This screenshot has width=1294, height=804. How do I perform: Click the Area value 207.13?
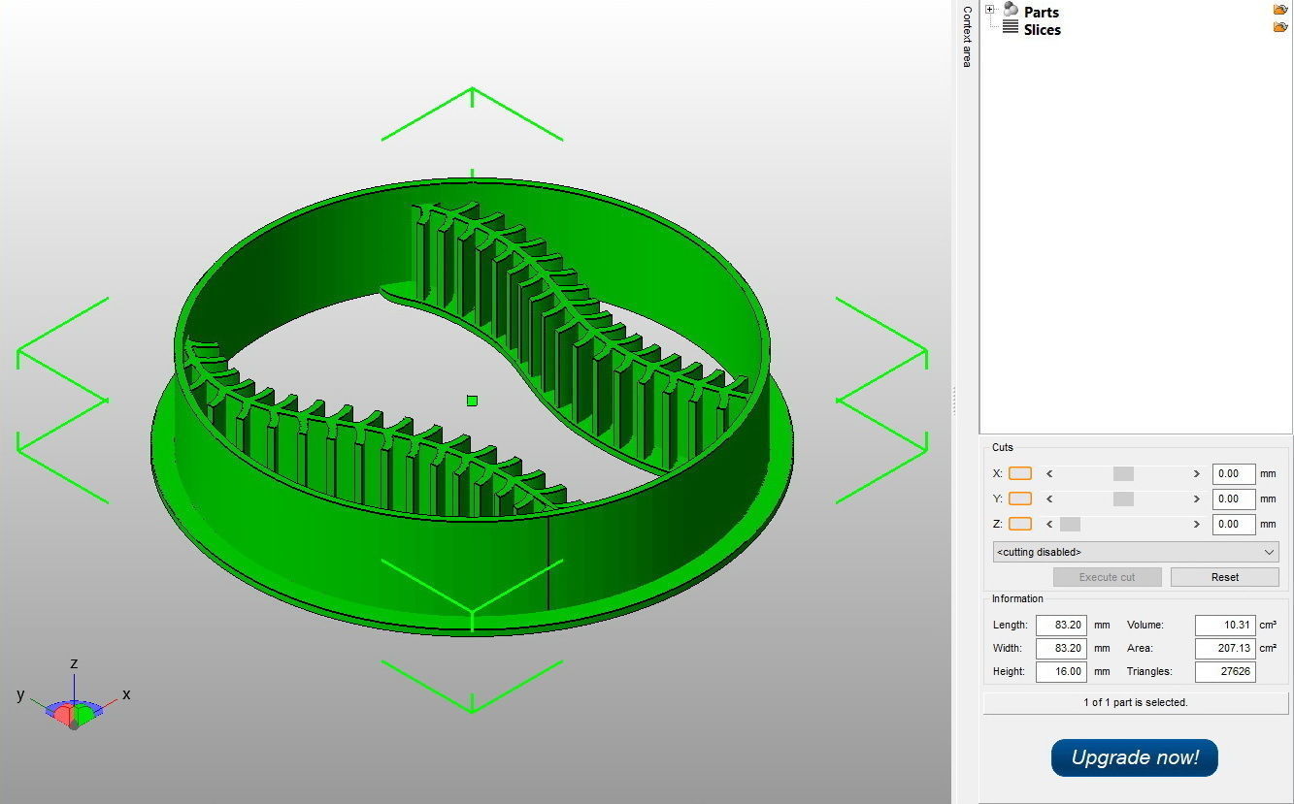(x=1225, y=649)
